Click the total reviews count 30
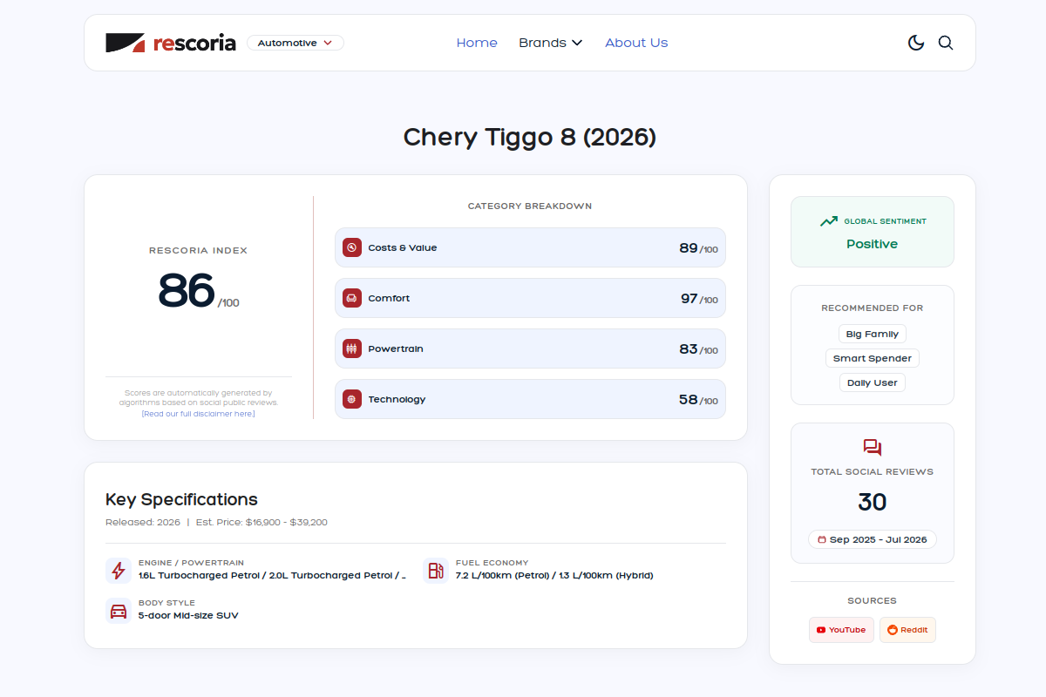Image resolution: width=1046 pixels, height=697 pixels. tap(873, 502)
